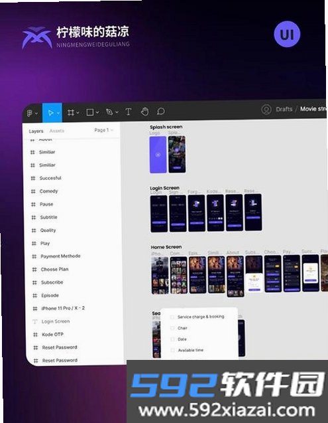Expand the Page 1 dropdown
Image resolution: width=328 pixels, height=423 pixels.
coord(103,130)
